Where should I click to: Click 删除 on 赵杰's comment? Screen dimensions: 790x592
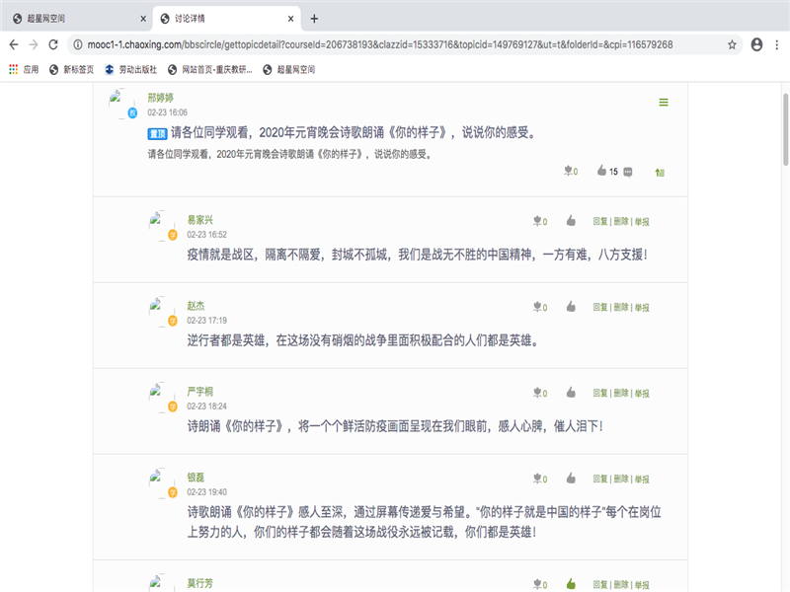point(621,307)
